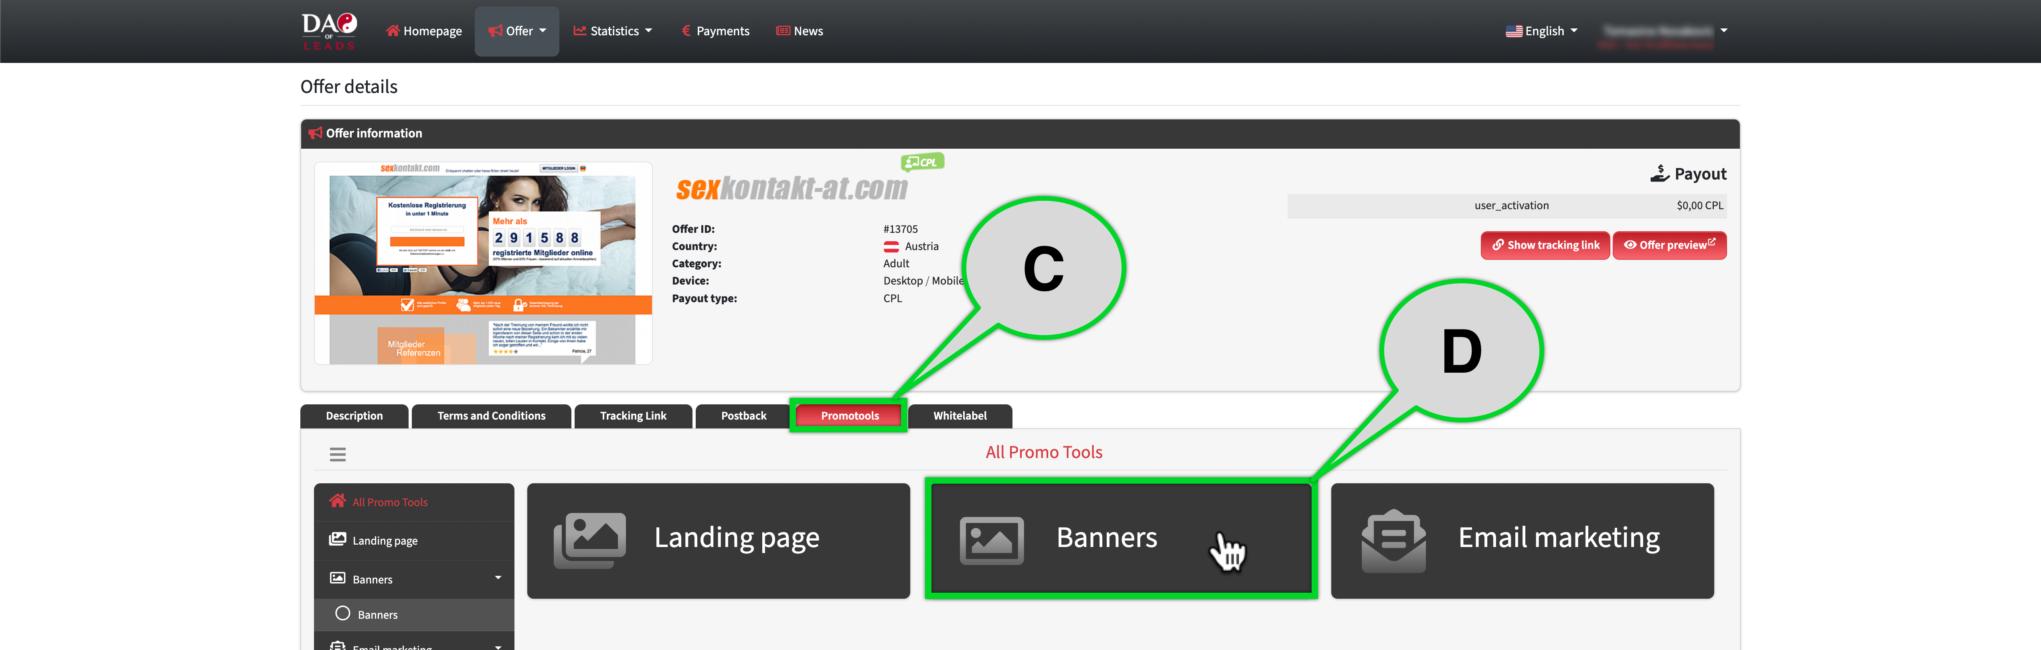Open the Offer dropdown in navbar
Image resolution: width=2041 pixels, height=650 pixels.
click(517, 31)
